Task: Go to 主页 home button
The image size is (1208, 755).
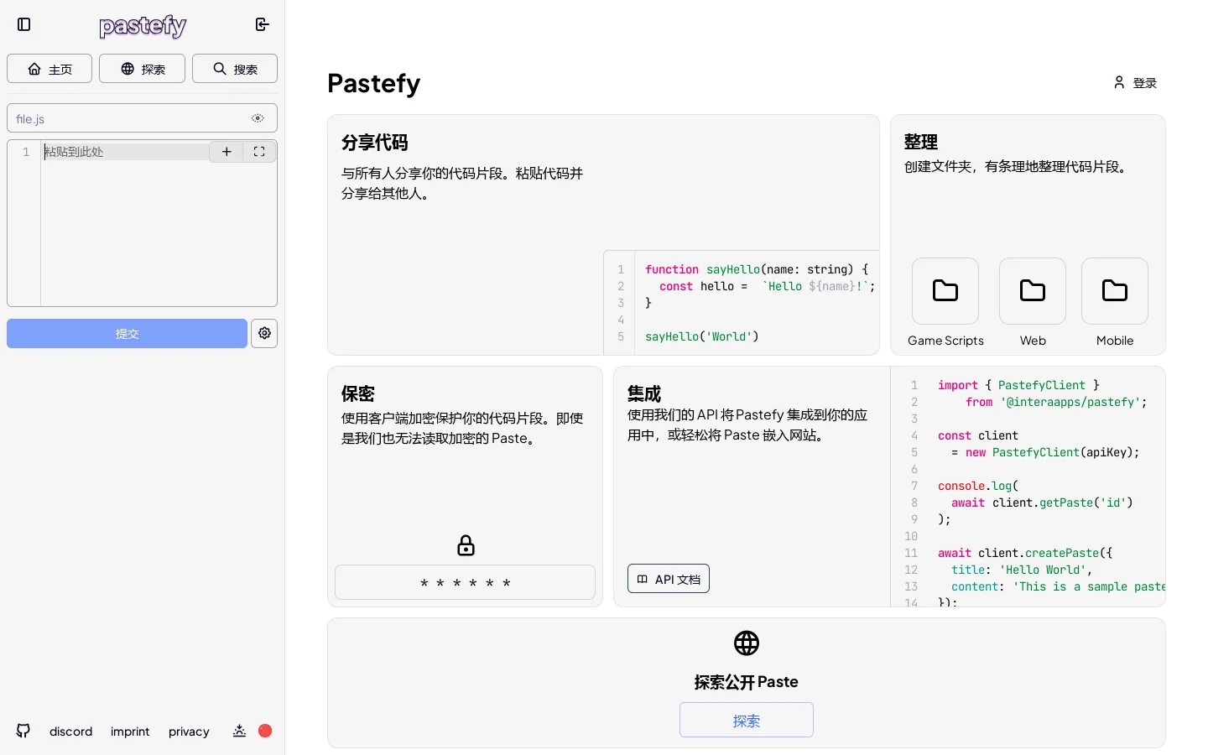Action: pyautogui.click(x=49, y=69)
